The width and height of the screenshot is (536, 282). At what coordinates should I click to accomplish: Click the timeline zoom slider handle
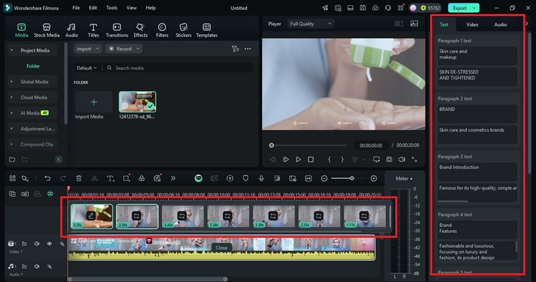coord(352,178)
